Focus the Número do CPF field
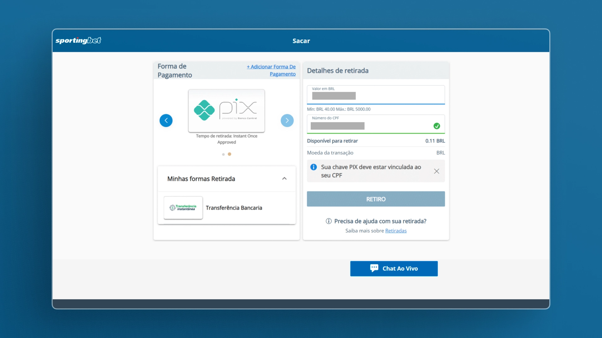Viewport: 602px width, 338px height. 376,124
